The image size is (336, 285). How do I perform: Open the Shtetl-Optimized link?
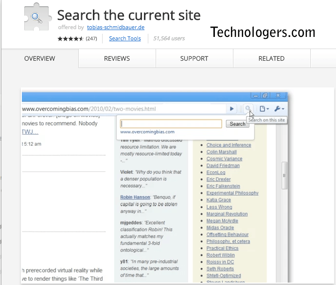pyautogui.click(x=224, y=276)
